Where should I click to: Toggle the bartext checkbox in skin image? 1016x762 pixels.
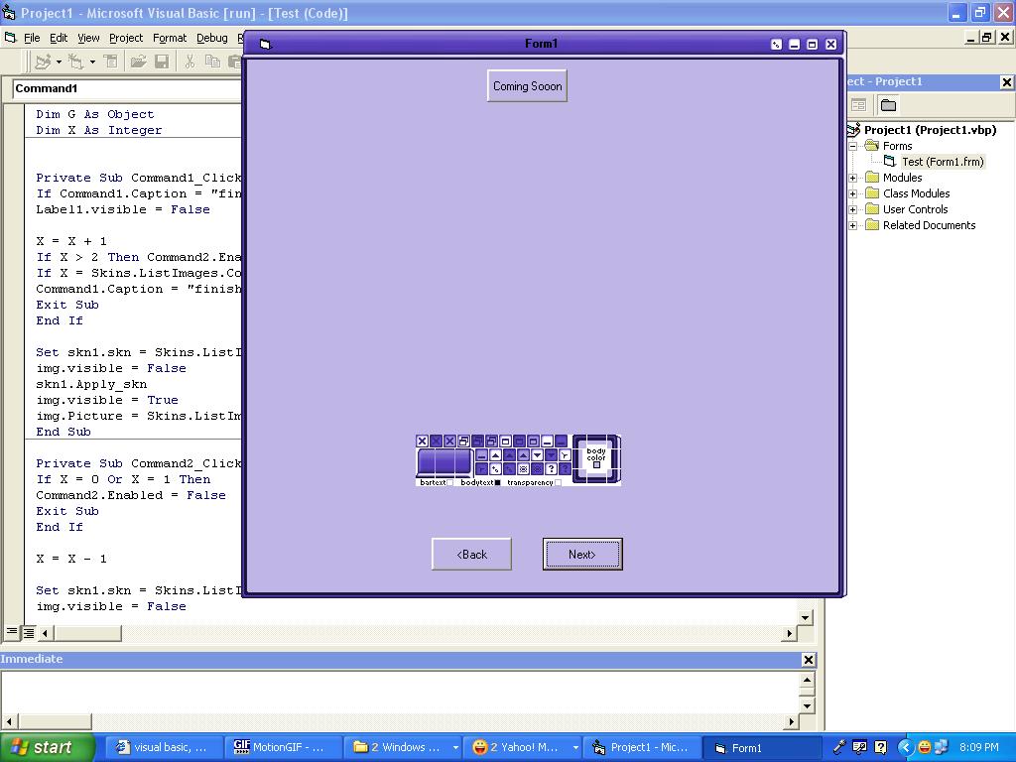click(450, 483)
